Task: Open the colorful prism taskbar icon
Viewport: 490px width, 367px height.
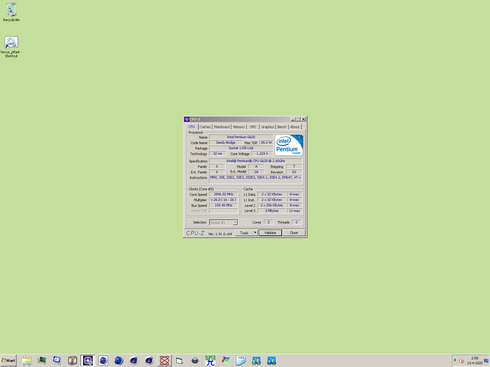Action: [226, 361]
